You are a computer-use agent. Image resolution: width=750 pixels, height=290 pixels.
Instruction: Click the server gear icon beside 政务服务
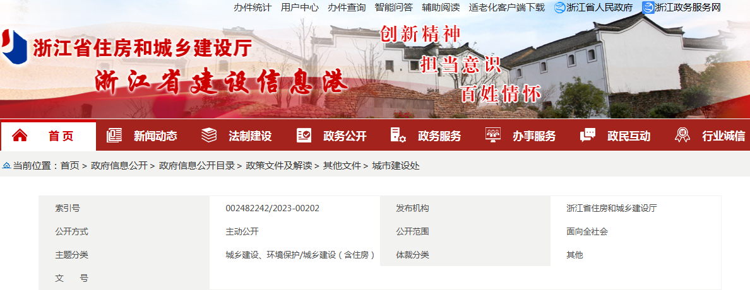click(398, 136)
